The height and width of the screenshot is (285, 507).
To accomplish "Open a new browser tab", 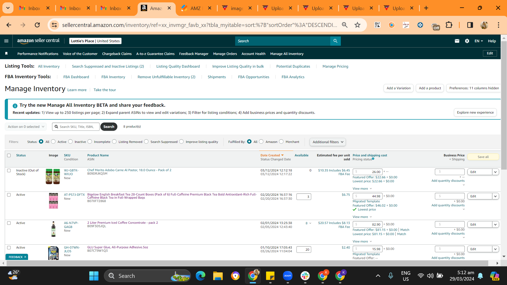I will point(426,8).
